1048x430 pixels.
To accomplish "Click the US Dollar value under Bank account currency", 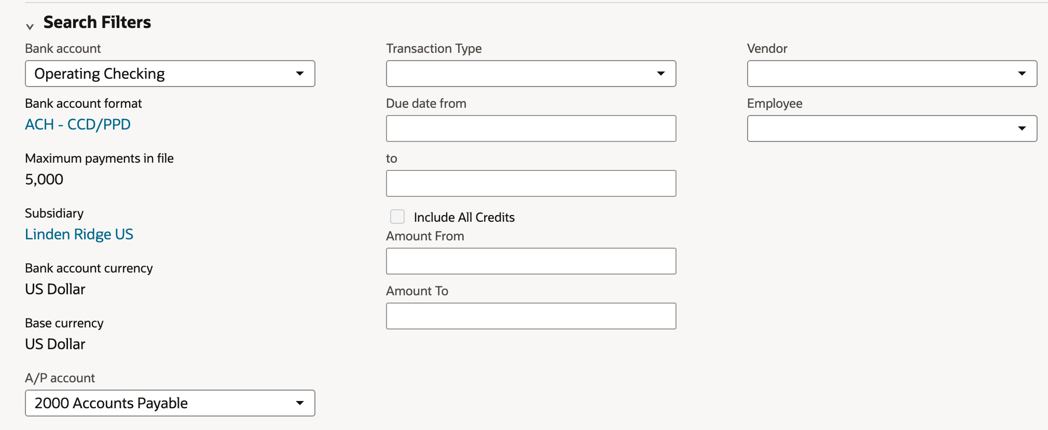I will click(55, 289).
